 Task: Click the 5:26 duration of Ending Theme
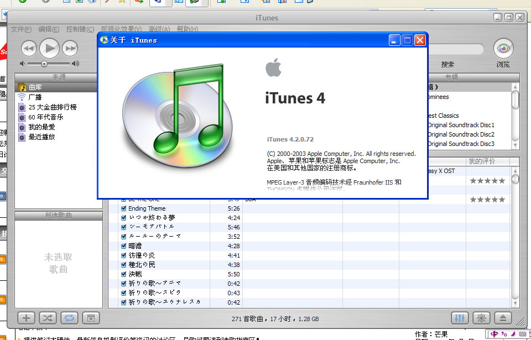click(233, 208)
